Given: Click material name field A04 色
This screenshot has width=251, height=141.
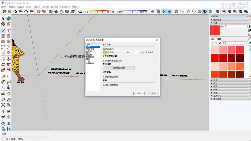Looking at the screenshot, I should [234, 26].
